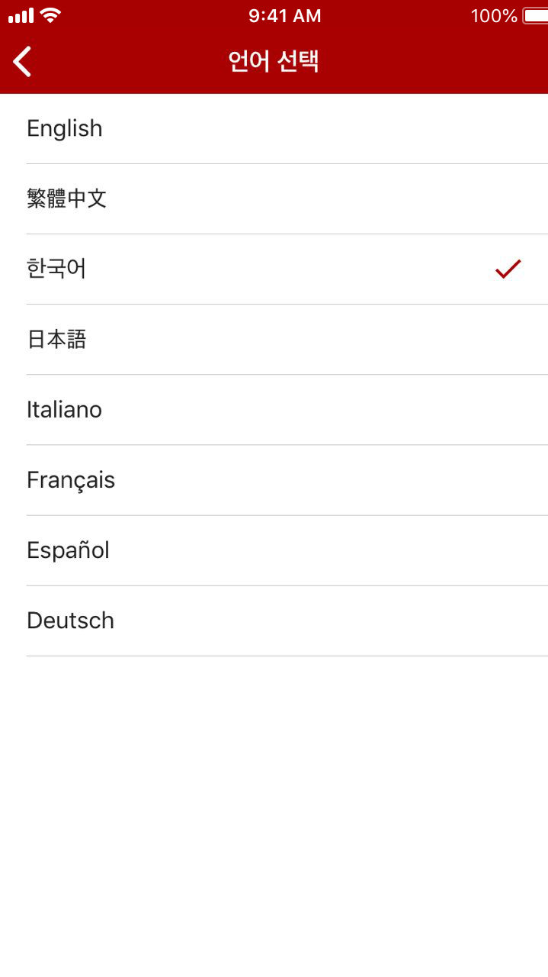Switch language to Español

[x=274, y=550]
